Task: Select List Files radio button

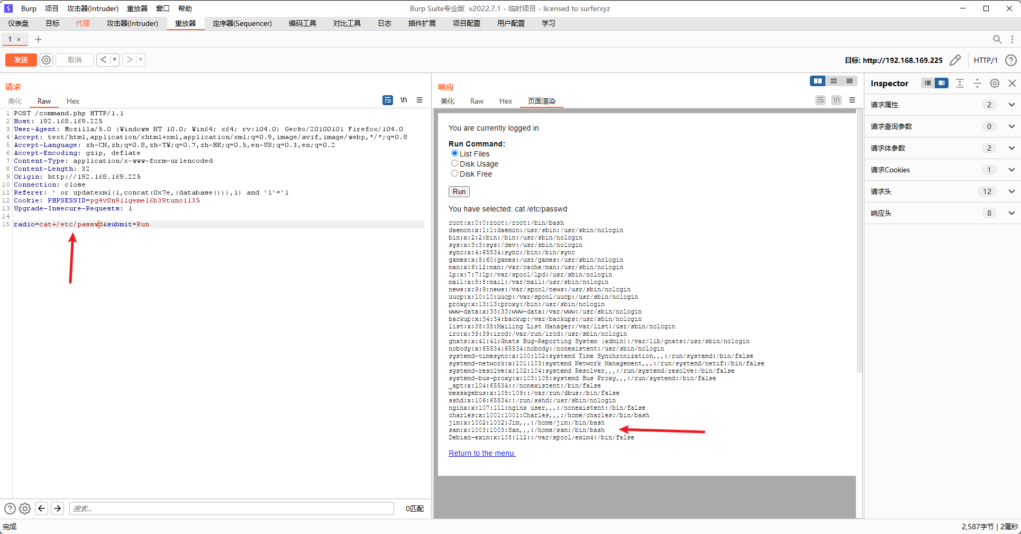Action: click(x=454, y=153)
